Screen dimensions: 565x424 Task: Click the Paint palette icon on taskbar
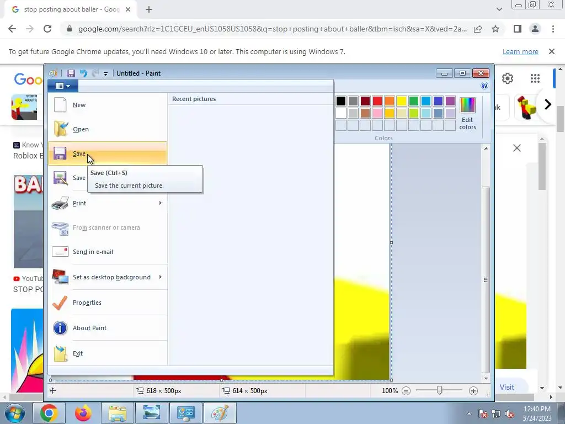click(x=220, y=413)
